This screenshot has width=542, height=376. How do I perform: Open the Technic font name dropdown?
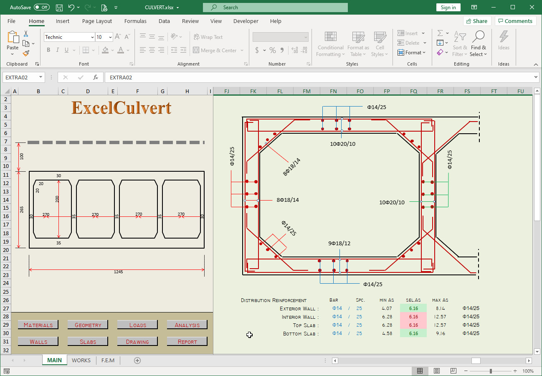93,37
